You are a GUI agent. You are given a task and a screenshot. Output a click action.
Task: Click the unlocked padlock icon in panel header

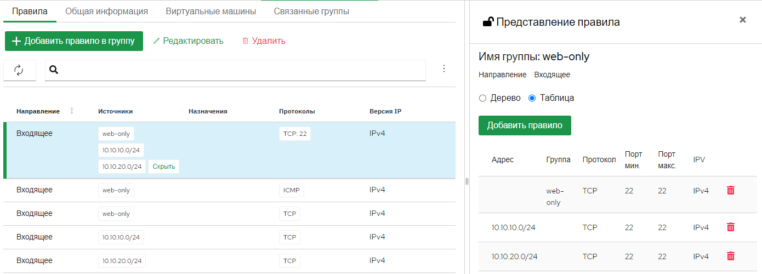(x=487, y=22)
